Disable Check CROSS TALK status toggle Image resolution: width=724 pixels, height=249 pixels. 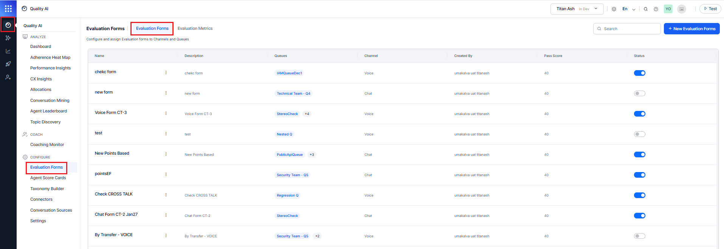(640, 195)
